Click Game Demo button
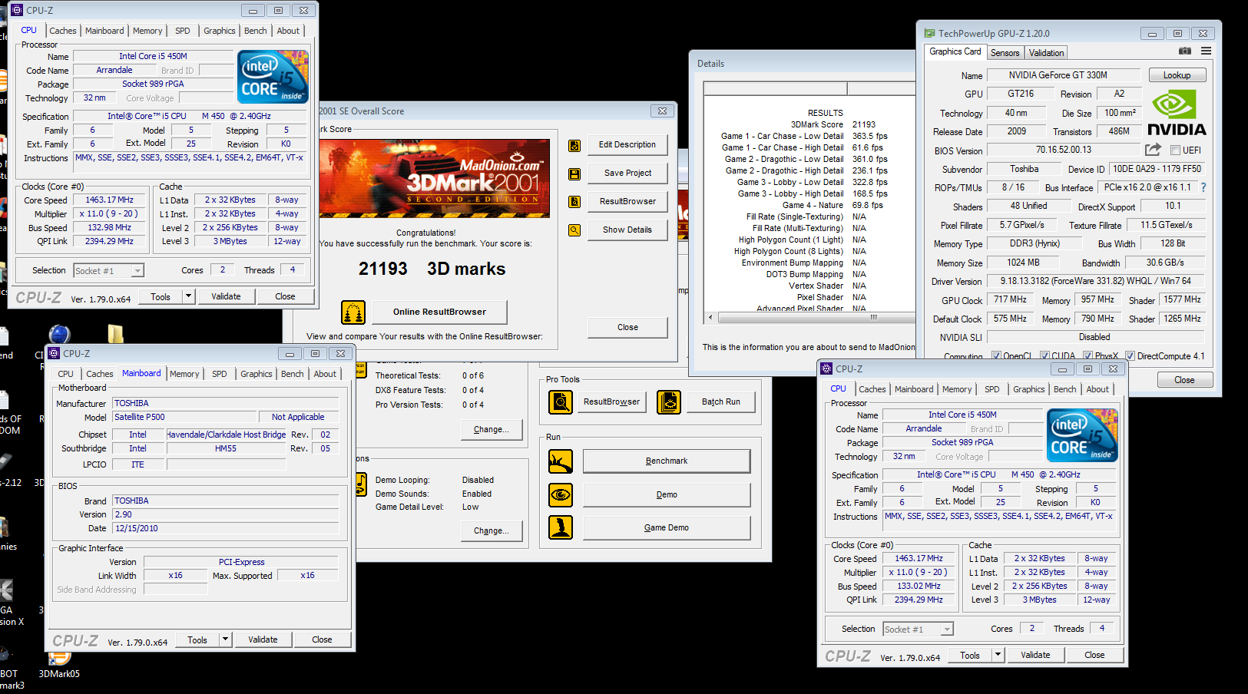 coord(666,527)
